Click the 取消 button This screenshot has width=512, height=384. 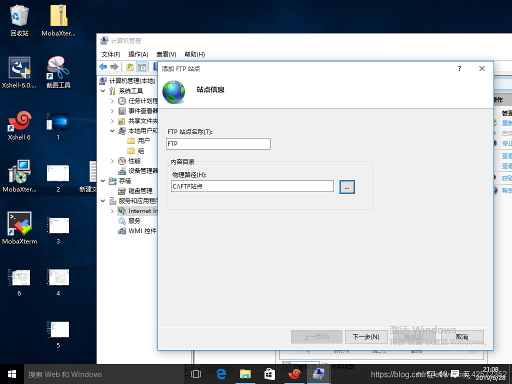coord(462,336)
